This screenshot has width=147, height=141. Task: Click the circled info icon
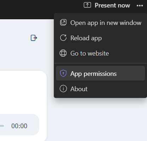point(63,89)
